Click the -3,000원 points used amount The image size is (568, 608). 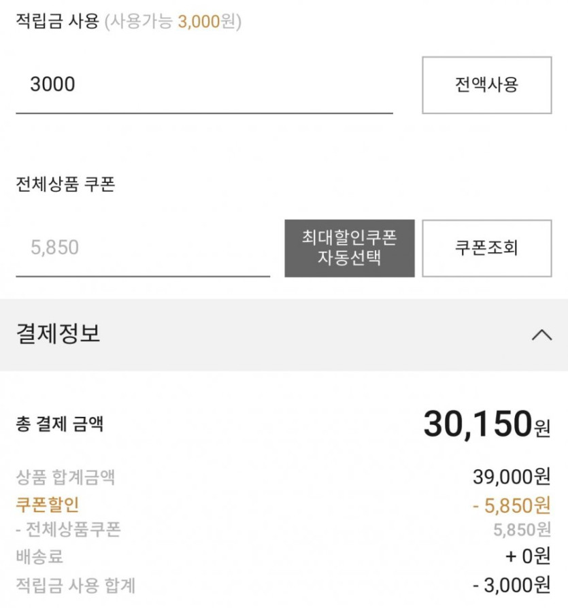[x=511, y=584]
